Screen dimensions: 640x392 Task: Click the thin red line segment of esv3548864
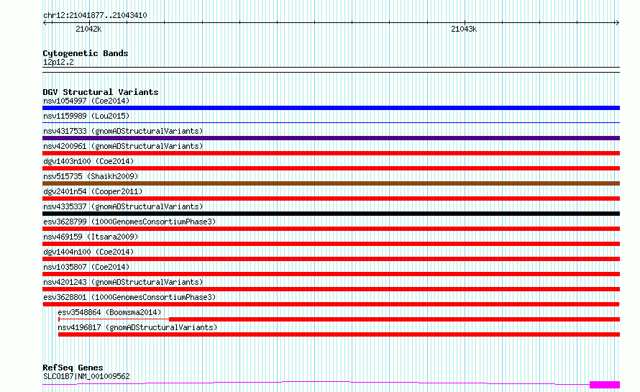[114, 319]
